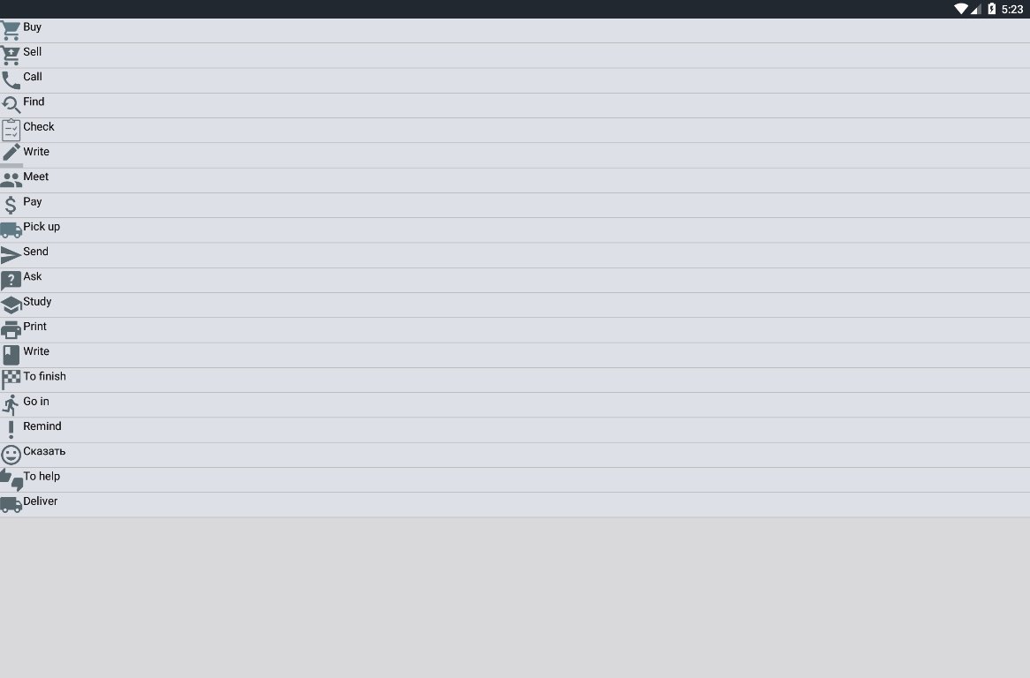
Task: Choose the graduation cap Study icon
Action: [11, 305]
